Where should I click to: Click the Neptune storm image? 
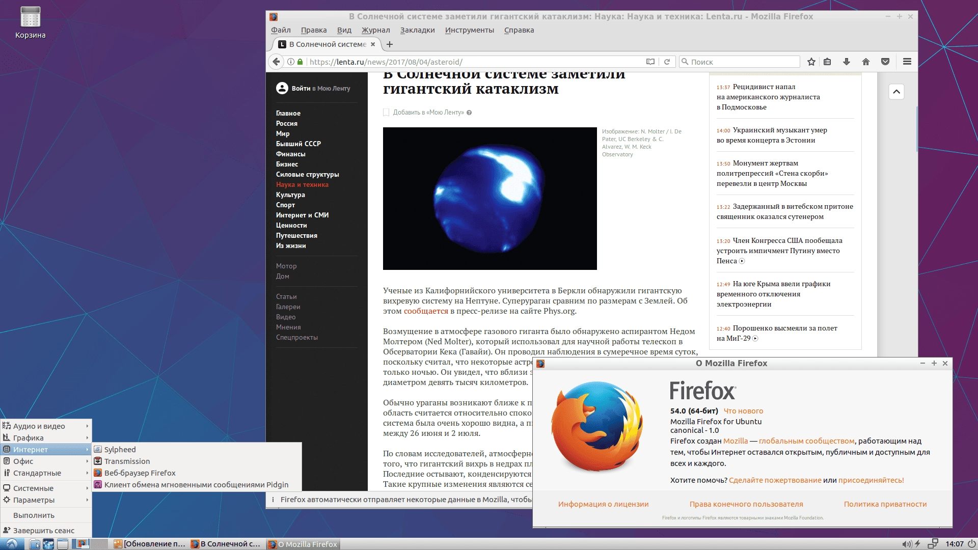pyautogui.click(x=490, y=199)
